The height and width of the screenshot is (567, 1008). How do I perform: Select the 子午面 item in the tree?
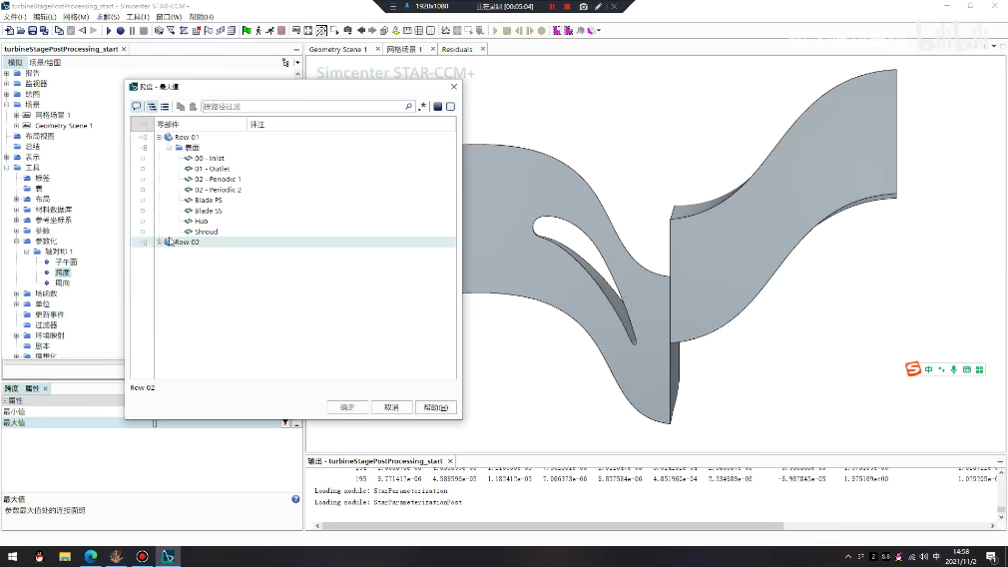point(66,263)
